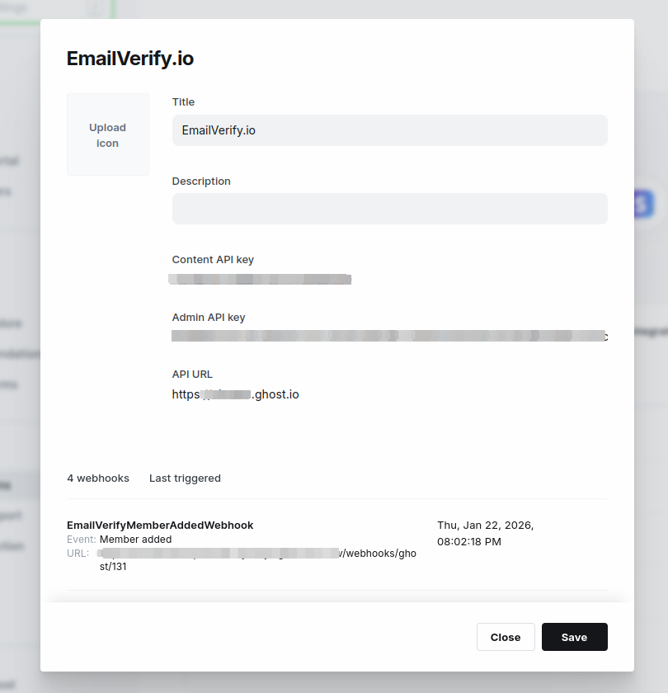Click the blurred Content API key value
Image resolution: width=668 pixels, height=693 pixels.
(x=260, y=280)
